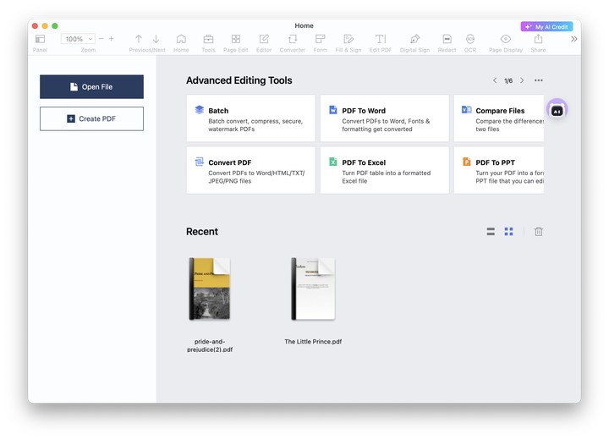Screen dimensions: 609x440
Task: Click the Advanced Editing Tools heading
Action: click(239, 80)
